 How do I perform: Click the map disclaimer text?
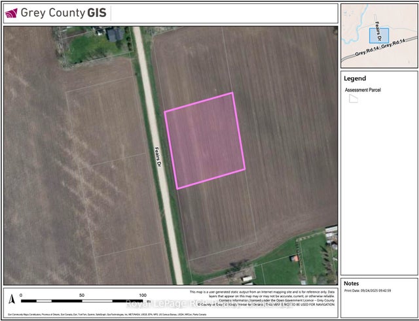tap(262, 294)
